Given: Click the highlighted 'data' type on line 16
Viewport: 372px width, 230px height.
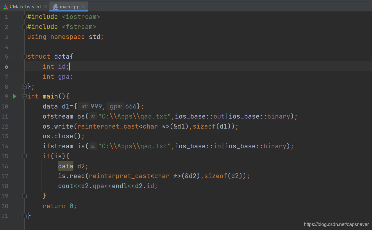Looking at the screenshot, I should 65,166.
